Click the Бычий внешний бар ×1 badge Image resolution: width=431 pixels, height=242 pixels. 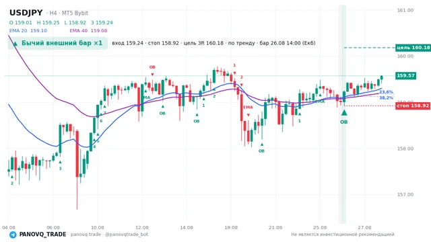(58, 43)
